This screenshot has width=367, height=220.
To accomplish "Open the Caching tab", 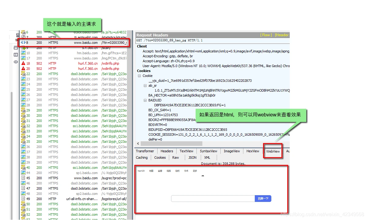I will point(142,157).
